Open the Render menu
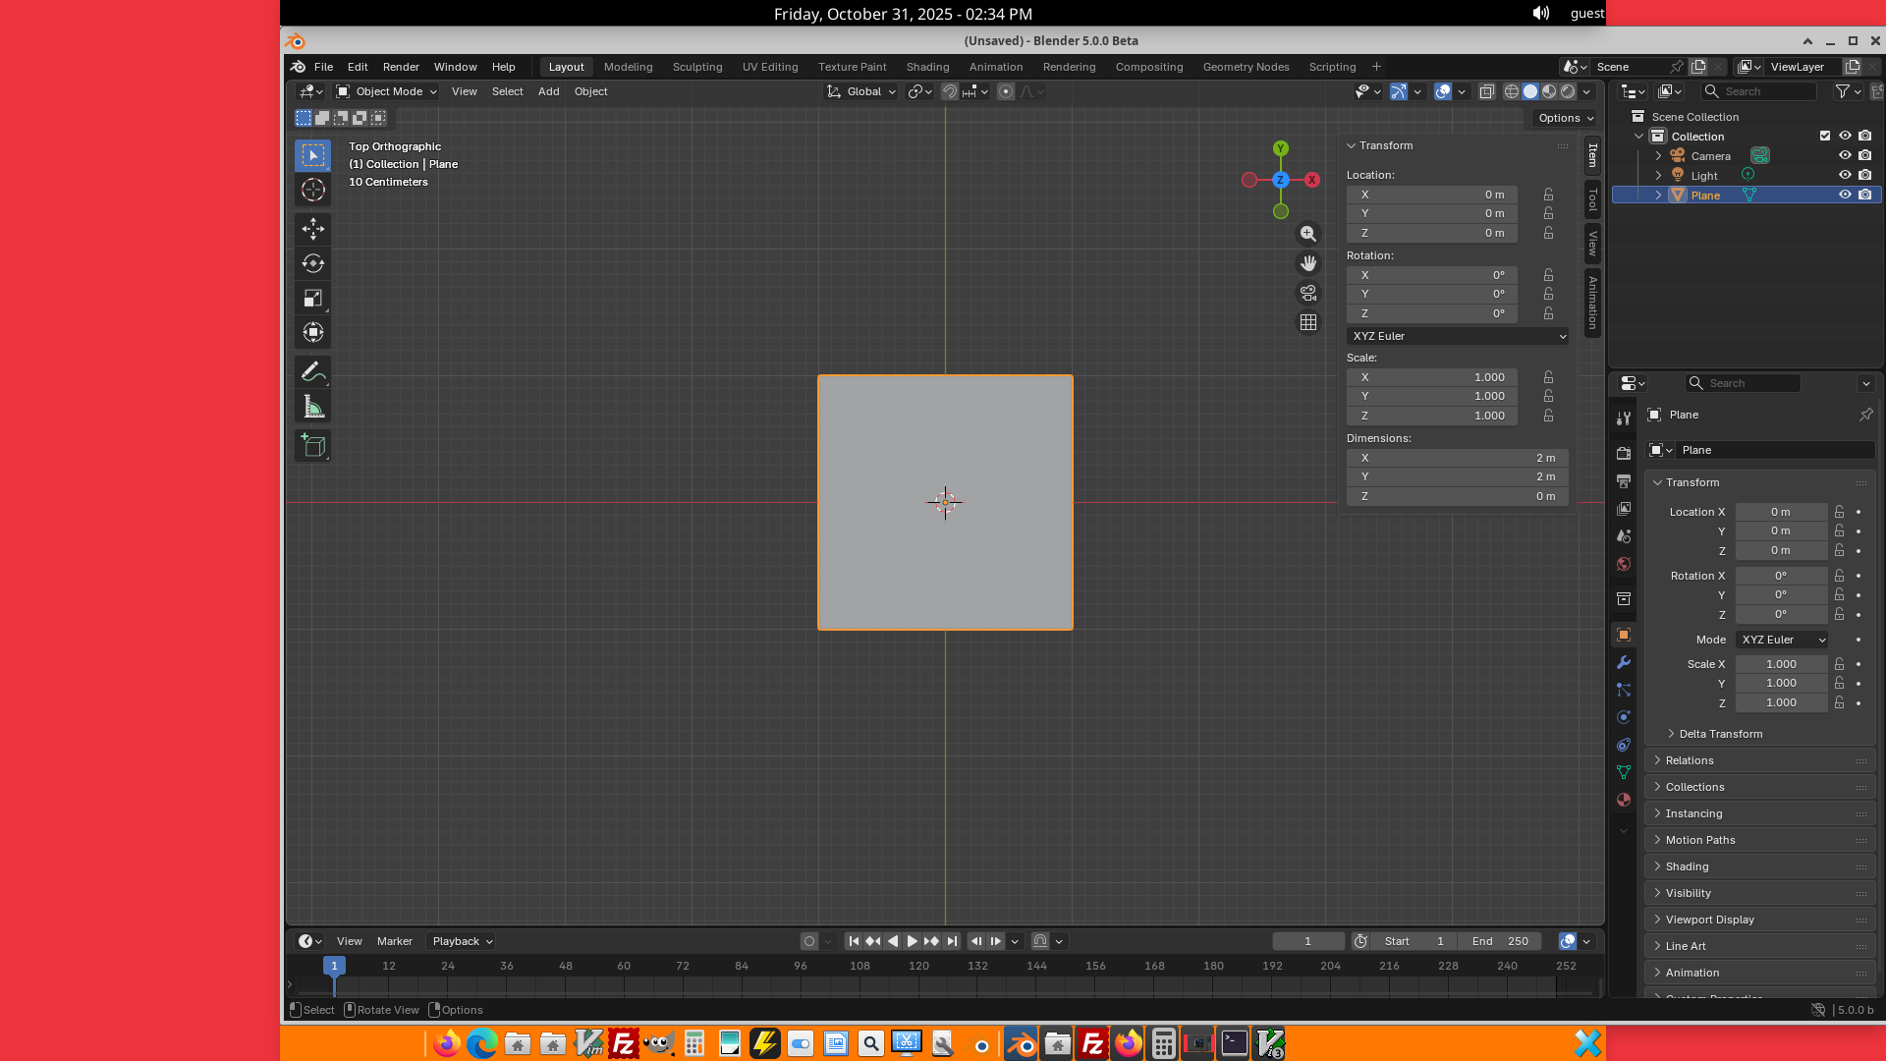Viewport: 1886px width, 1061px height. tap(401, 67)
